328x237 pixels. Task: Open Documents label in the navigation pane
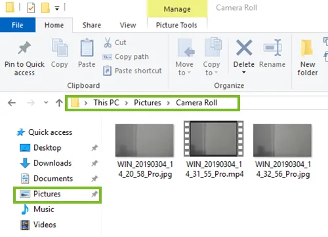click(x=53, y=179)
